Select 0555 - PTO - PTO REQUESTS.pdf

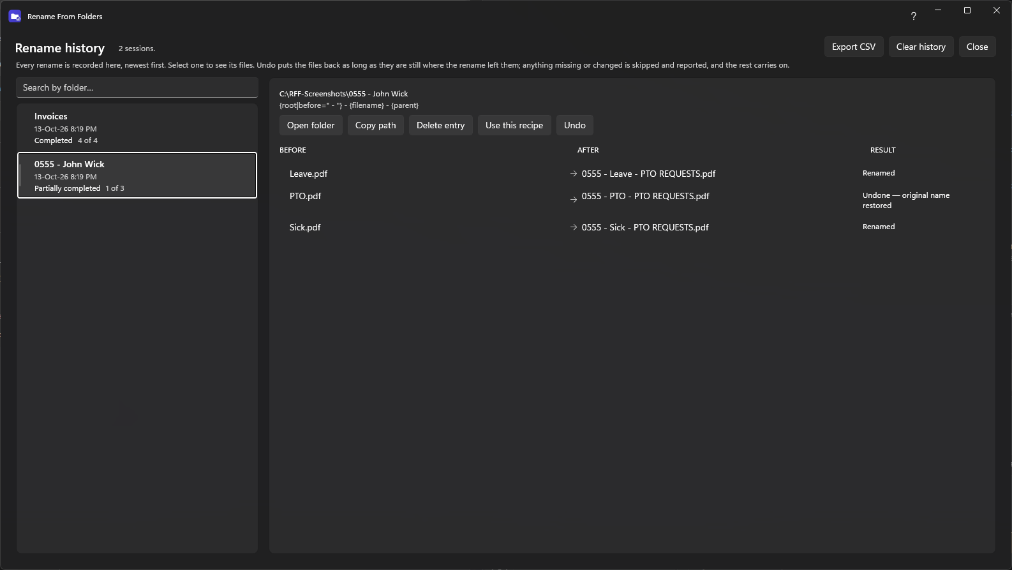pyautogui.click(x=645, y=196)
